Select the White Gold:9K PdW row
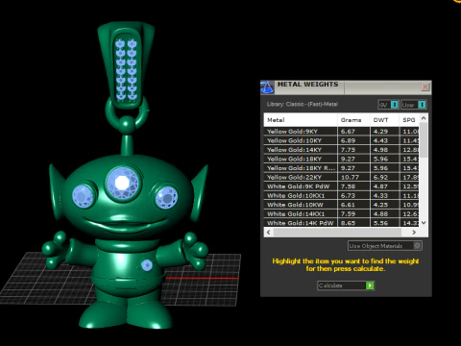 tap(341, 186)
